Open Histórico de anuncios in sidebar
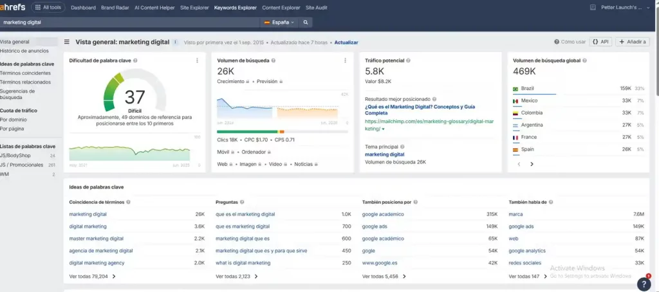The width and height of the screenshot is (659, 292). (24, 51)
